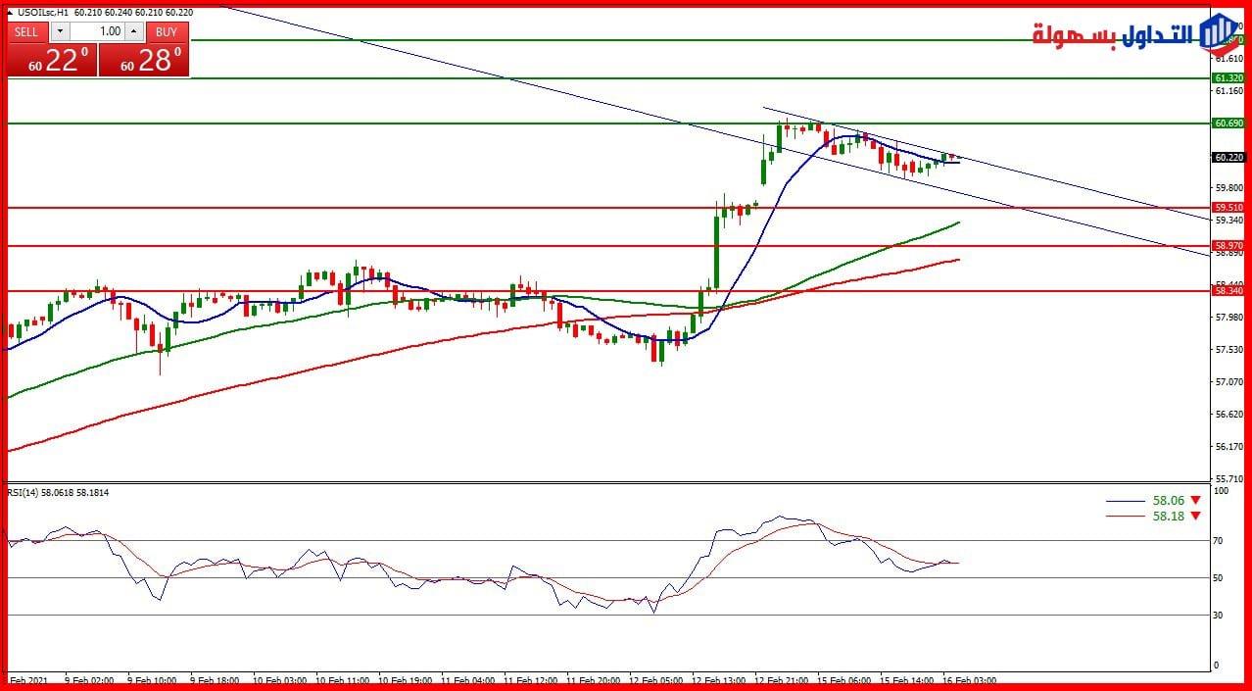This screenshot has width=1252, height=691.
Task: Click the SELL button
Action: 26,31
